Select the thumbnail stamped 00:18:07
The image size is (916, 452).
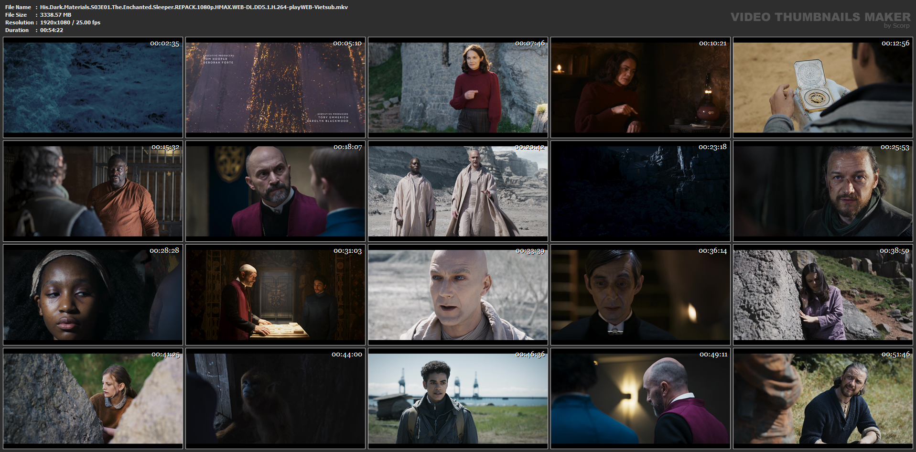pyautogui.click(x=275, y=191)
